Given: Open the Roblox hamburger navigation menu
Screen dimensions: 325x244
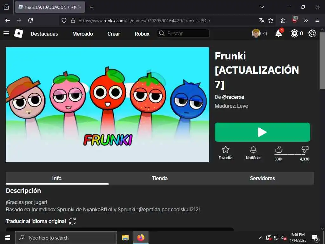Looking at the screenshot, I should (6, 33).
